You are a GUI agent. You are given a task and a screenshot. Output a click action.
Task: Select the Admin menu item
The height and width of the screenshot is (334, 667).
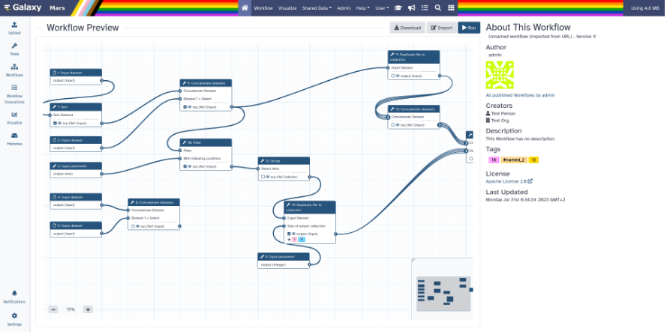click(344, 7)
